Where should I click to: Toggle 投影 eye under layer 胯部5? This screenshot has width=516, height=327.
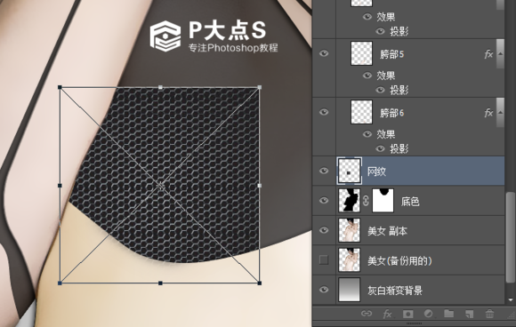click(380, 90)
